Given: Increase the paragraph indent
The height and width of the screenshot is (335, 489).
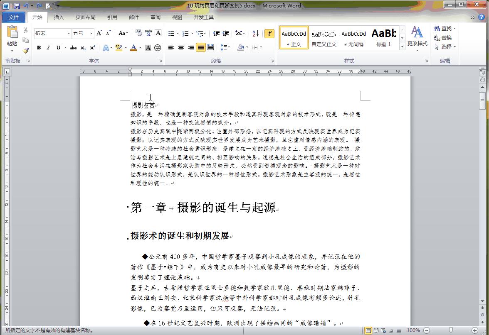Looking at the screenshot, I should [x=225, y=33].
